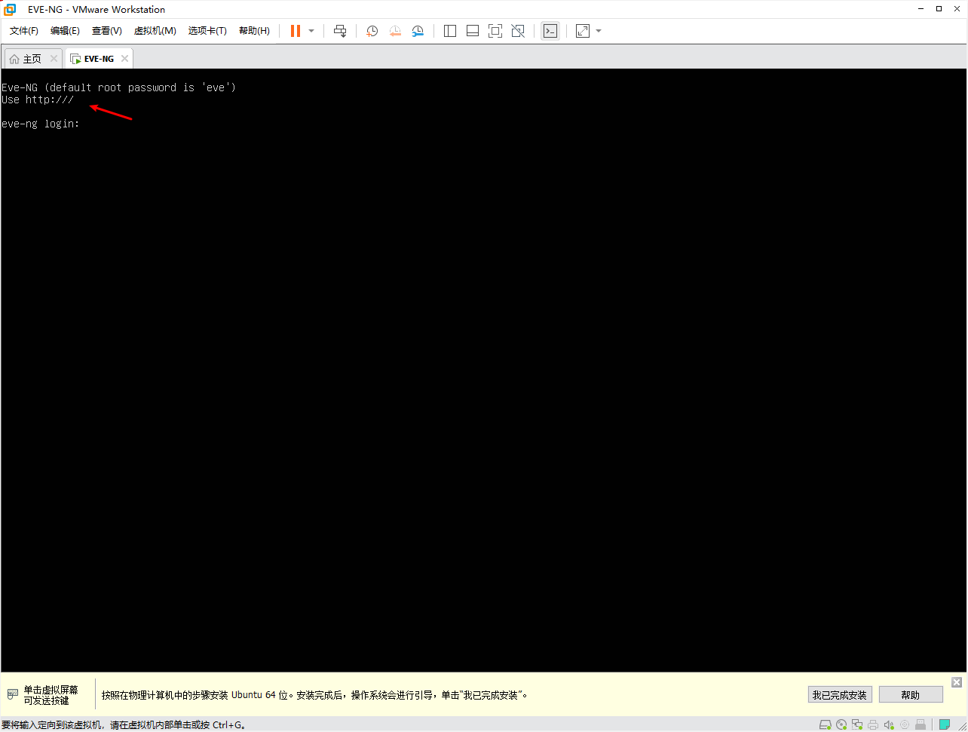
Task: Maximize the VMware Workstation window
Action: (939, 9)
